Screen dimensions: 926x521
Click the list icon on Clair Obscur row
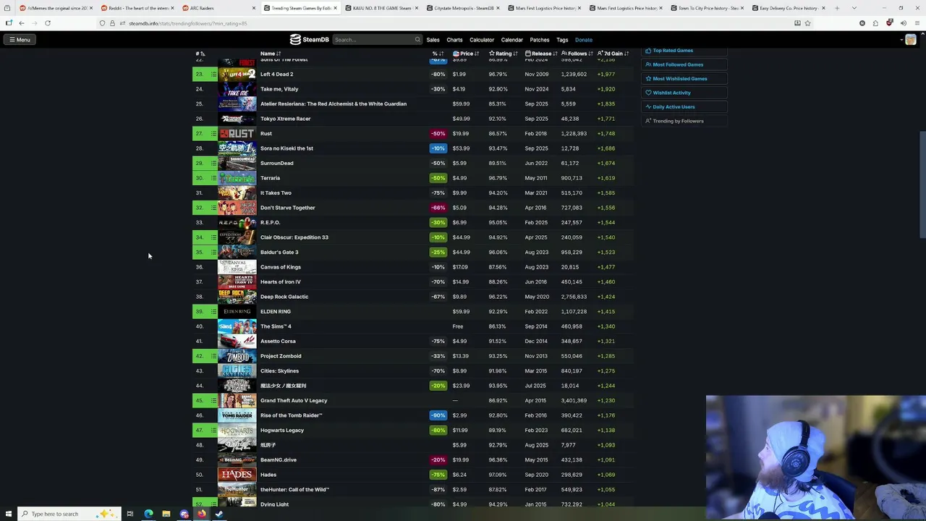(x=213, y=237)
